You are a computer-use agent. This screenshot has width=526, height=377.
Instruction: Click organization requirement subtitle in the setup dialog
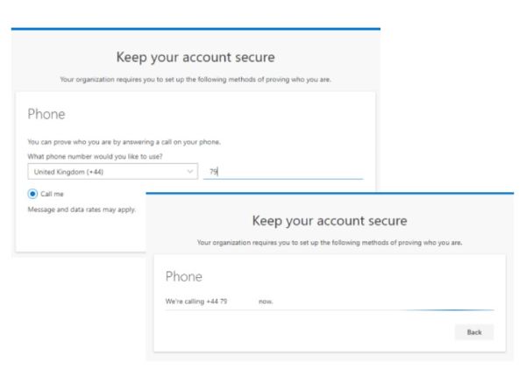195,80
